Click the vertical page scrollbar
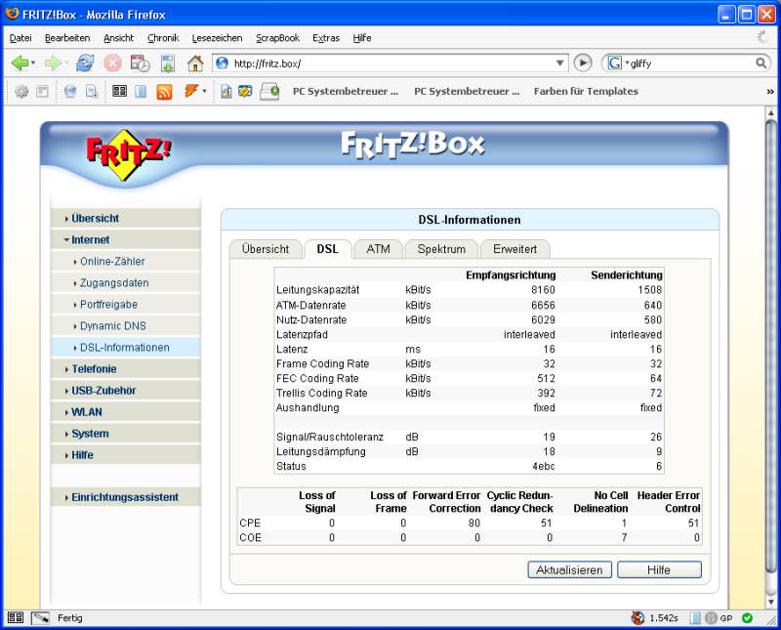 pyautogui.click(x=770, y=357)
